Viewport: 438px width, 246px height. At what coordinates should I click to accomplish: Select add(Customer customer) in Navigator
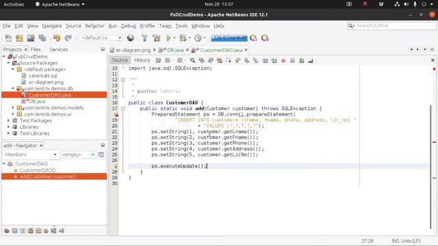pyautogui.click(x=48, y=176)
